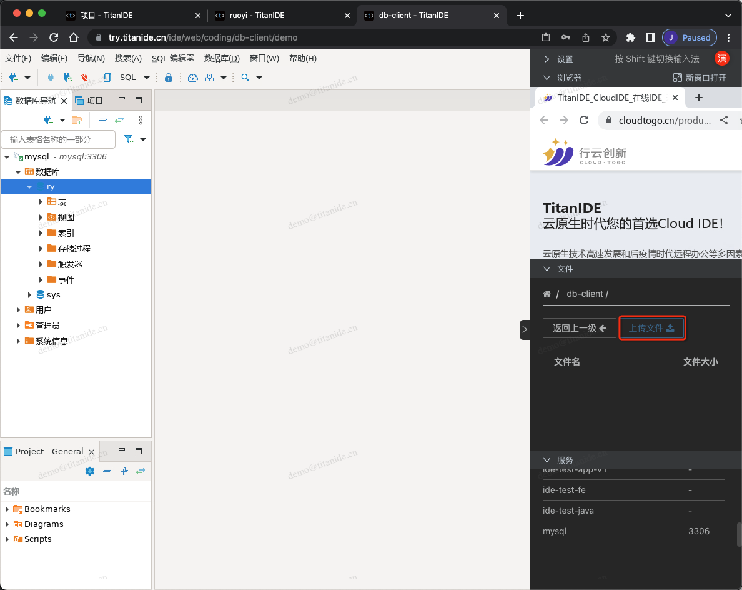Click the blue lock transaction mode icon
This screenshot has width=742, height=590.
pyautogui.click(x=168, y=77)
